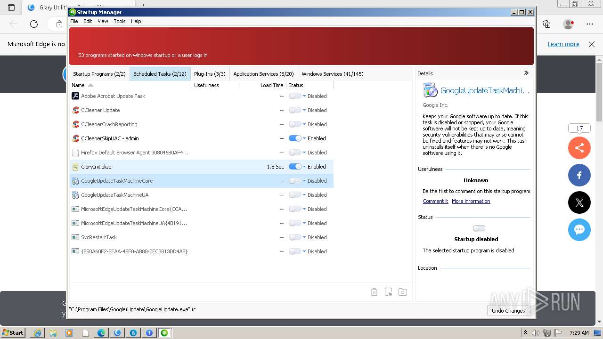Toggle CCleanerCrashReporting startup switch

[295, 124]
